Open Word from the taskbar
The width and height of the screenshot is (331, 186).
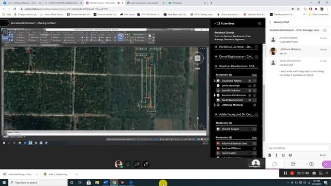(106, 182)
